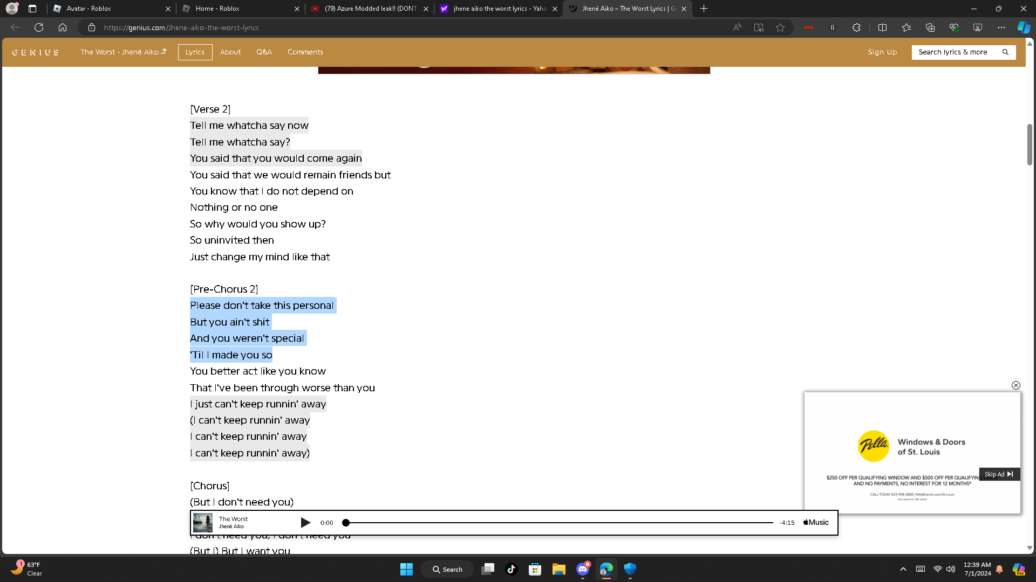This screenshot has width=1036, height=582.
Task: Focus the Search lyrics & more field
Action: pos(964,52)
